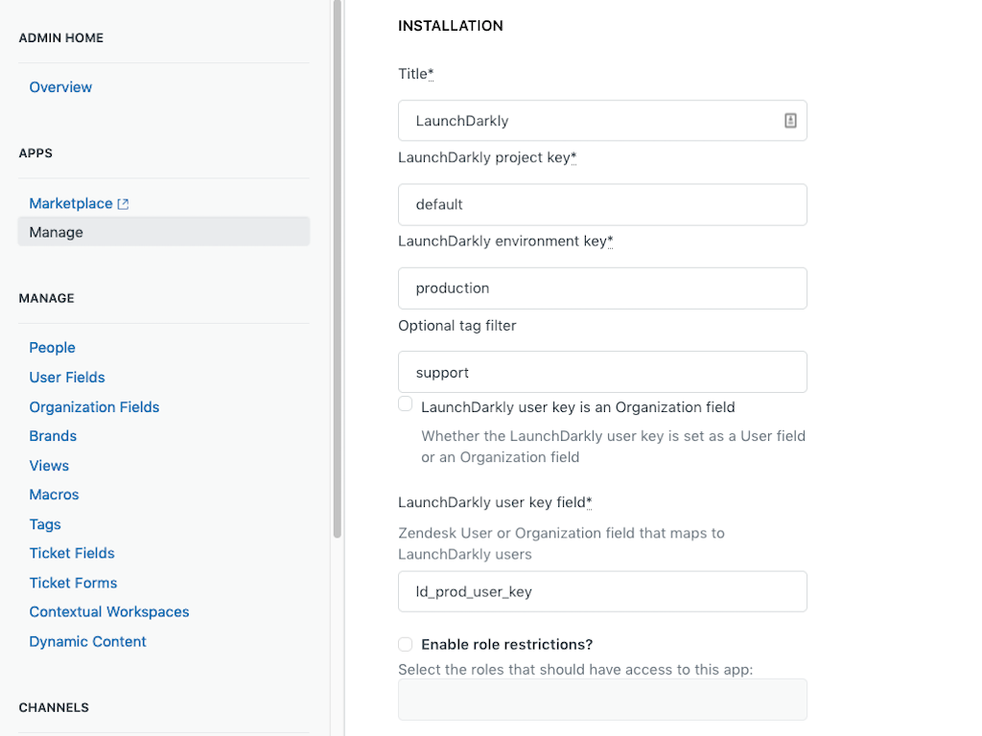Viewport: 982px width, 736px height.
Task: Open Marketplace via external link icon
Action: click(125, 203)
